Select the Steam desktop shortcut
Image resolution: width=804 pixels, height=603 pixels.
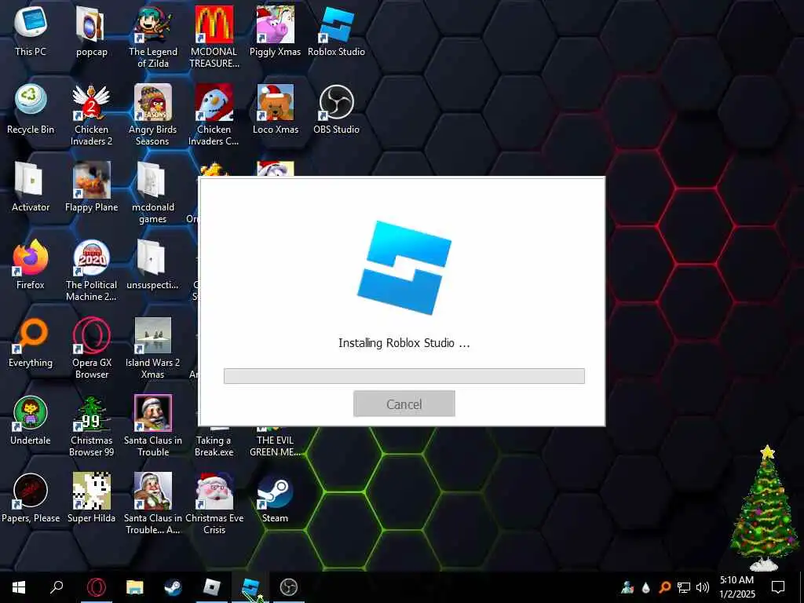click(x=276, y=498)
